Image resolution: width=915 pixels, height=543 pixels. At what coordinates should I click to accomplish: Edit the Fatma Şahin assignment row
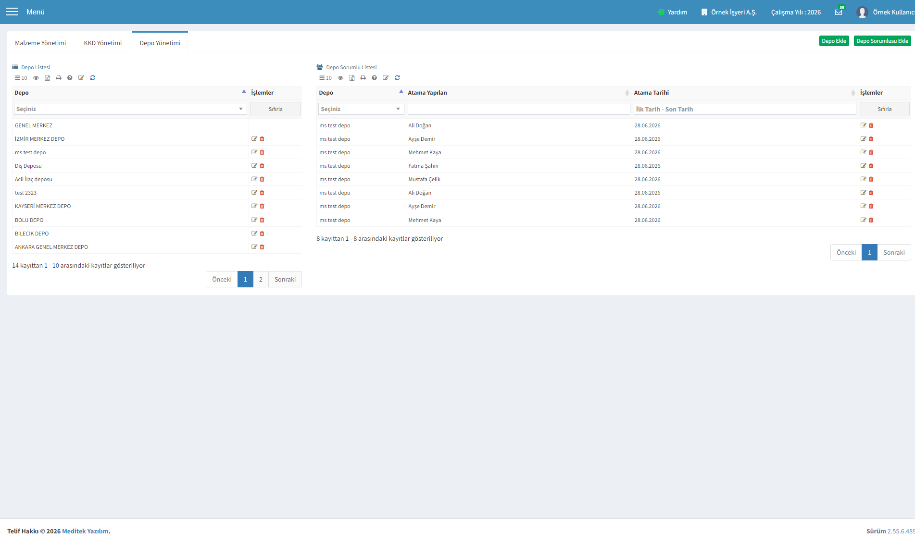tap(864, 166)
